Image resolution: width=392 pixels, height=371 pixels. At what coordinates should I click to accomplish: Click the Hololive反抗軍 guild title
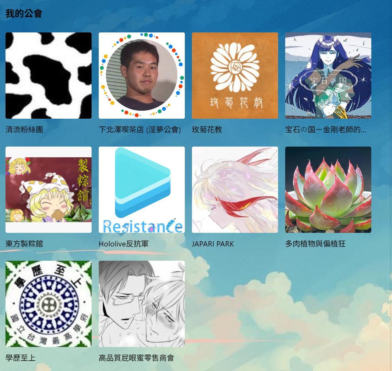[124, 244]
